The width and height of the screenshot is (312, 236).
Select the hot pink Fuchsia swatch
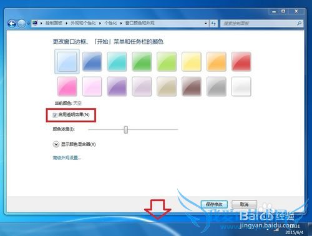point(67,86)
